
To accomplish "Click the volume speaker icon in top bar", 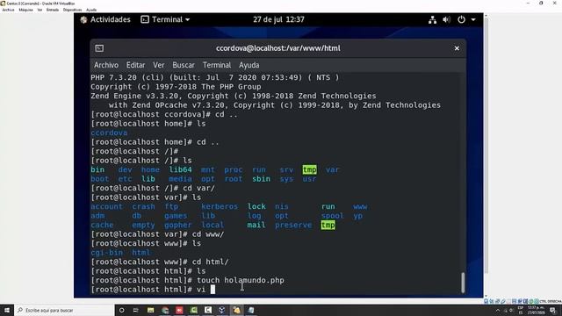I will pos(446,20).
